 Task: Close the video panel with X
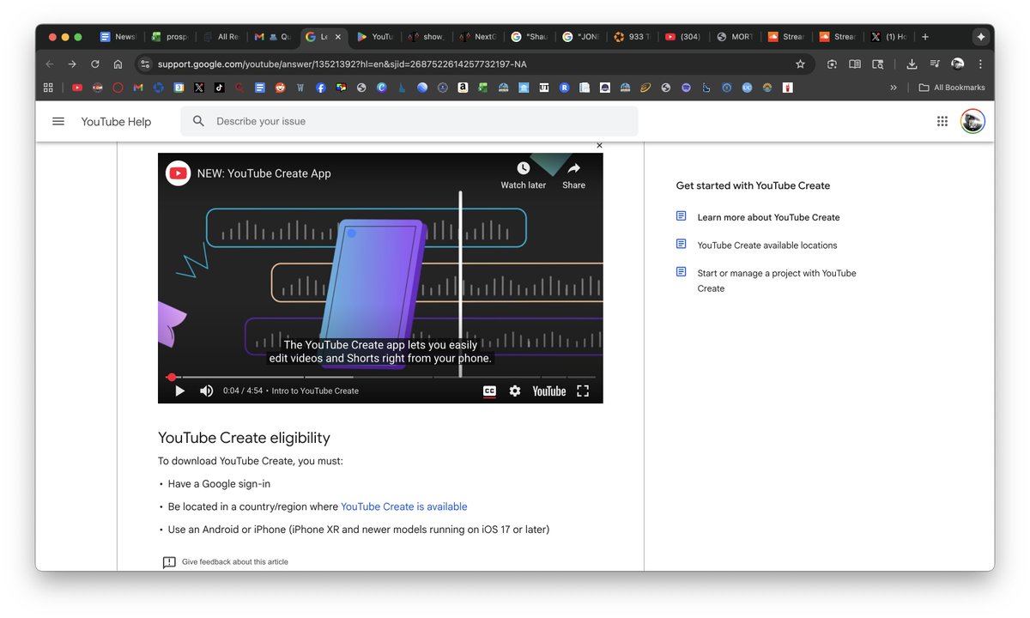599,145
